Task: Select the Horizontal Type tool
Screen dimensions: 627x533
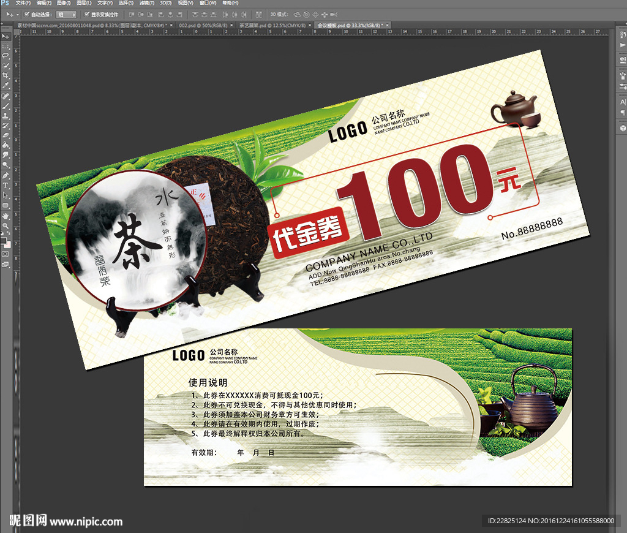Action: pos(6,185)
